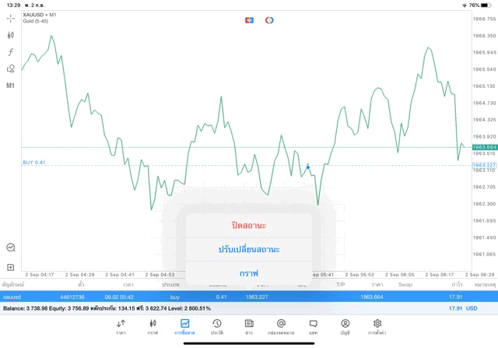The width and height of the screenshot is (498, 348).
Task: Open the M1 timeframe selector
Action: click(x=11, y=86)
